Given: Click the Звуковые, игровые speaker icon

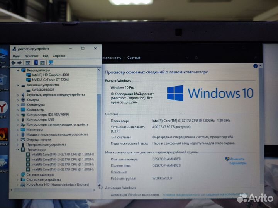Looking at the screenshot, I should pos(23,95).
